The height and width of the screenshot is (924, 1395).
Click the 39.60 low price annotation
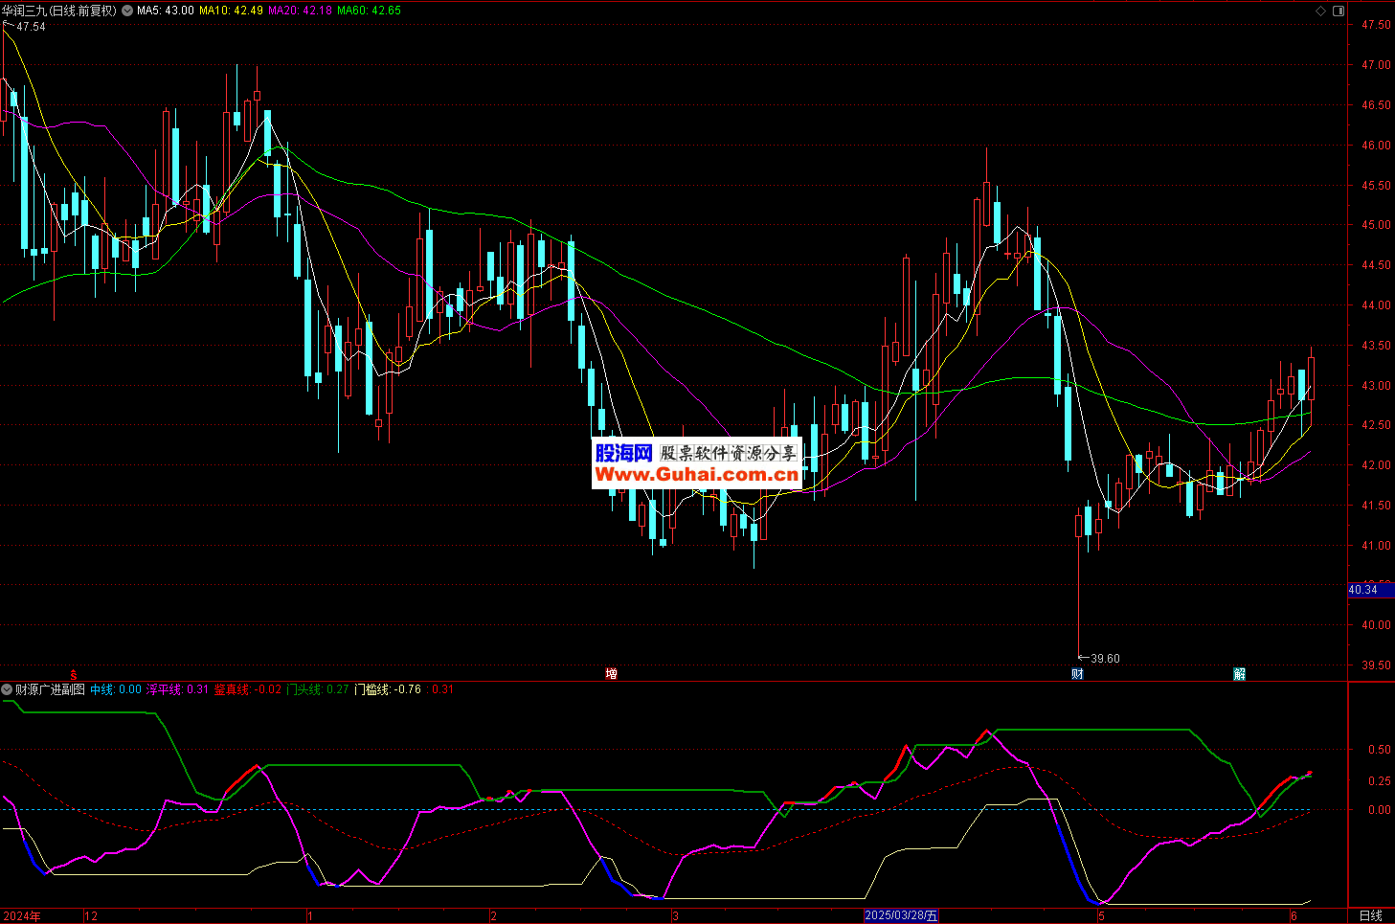pyautogui.click(x=1105, y=659)
